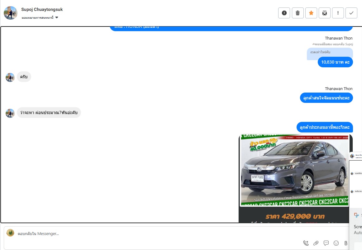Click the 'ครับ' message bubble
362x250 pixels.
point(24,77)
